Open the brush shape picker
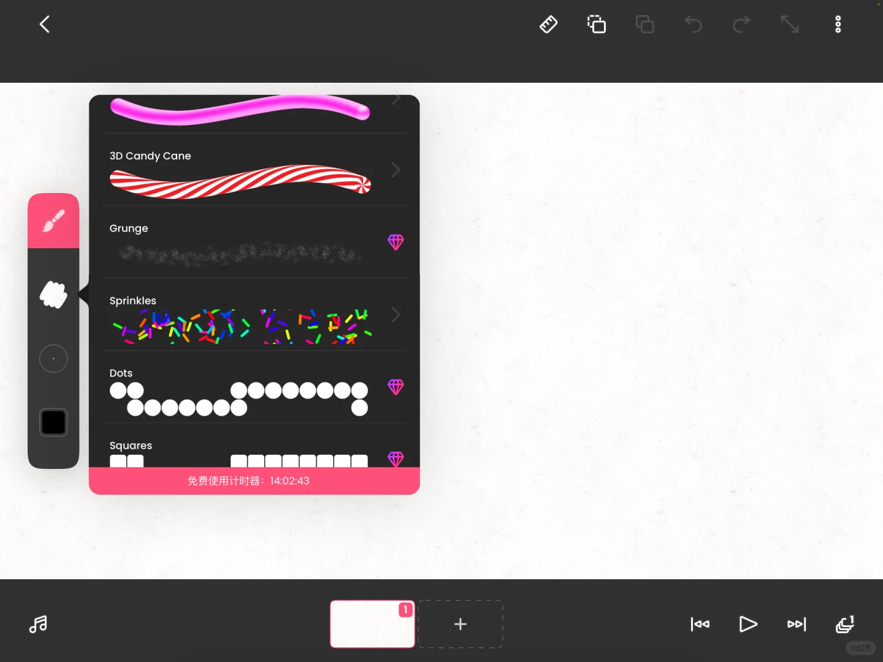The width and height of the screenshot is (883, 662). [53, 295]
